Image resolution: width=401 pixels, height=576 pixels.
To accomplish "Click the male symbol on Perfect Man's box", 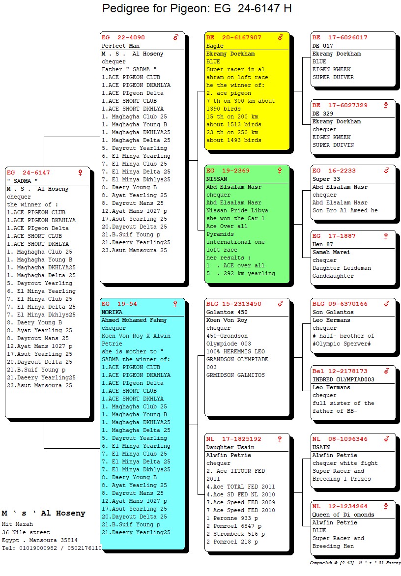I will click(175, 37).
